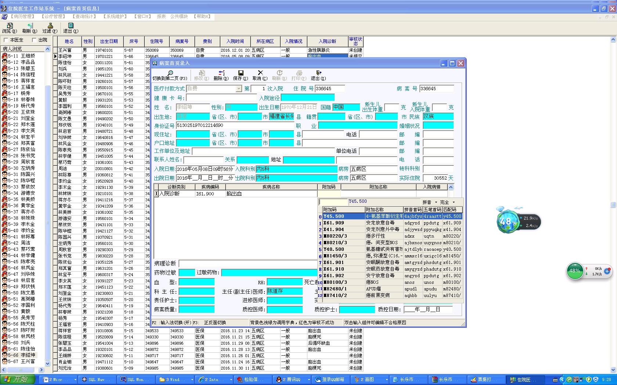Viewport: 617px width, 385px height.
Task: Click the 身份证号 input field
Action: point(235,125)
